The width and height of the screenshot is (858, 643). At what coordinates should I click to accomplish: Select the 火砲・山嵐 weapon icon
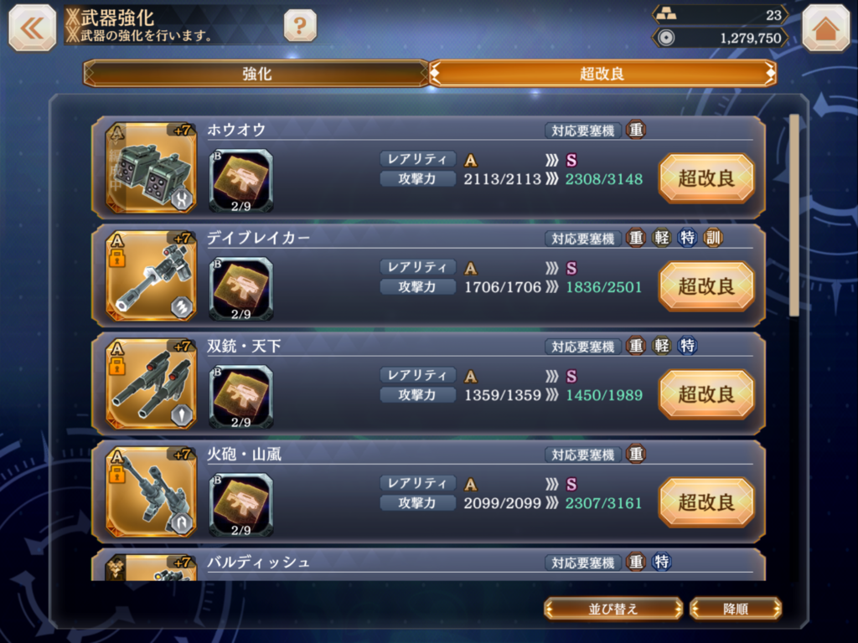151,491
